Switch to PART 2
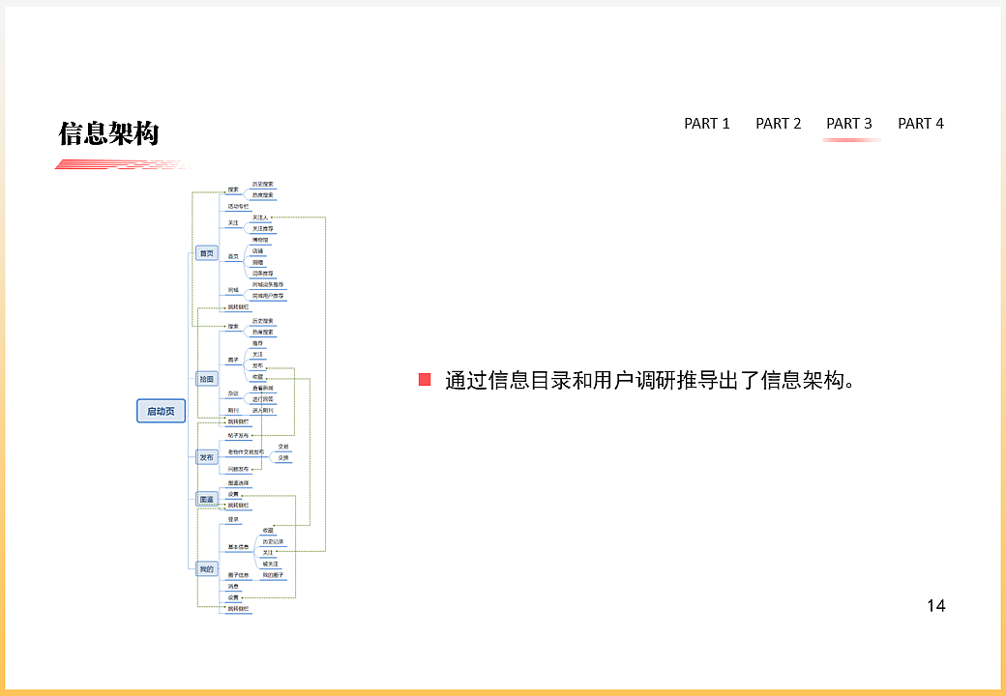Screen dimensions: 1006x696 [x=779, y=124]
